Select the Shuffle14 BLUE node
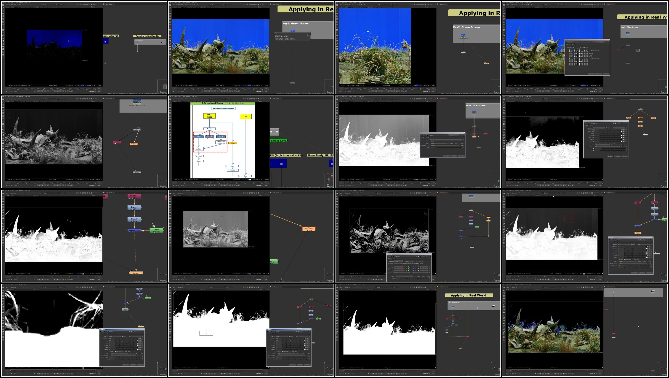This screenshot has width=669, height=378. 134,196
